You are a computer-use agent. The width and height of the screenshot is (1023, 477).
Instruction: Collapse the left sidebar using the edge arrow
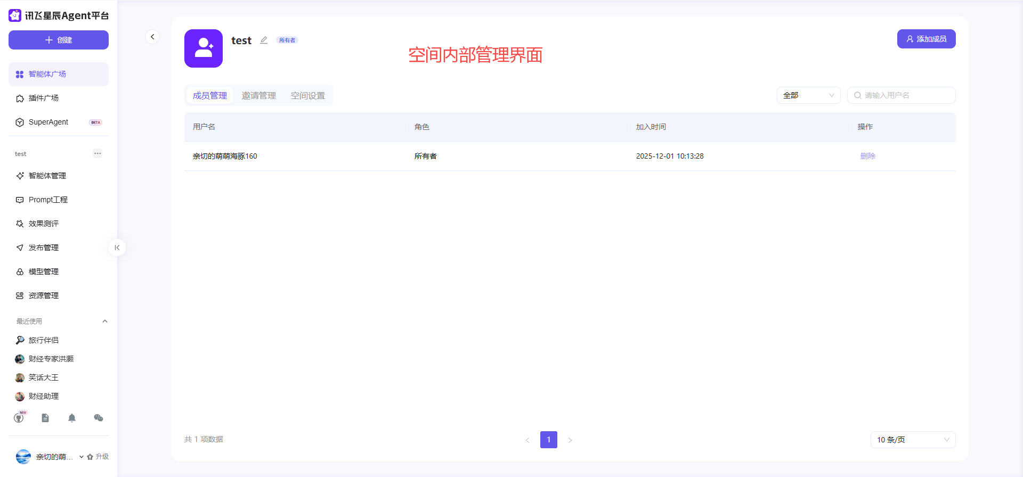(117, 248)
